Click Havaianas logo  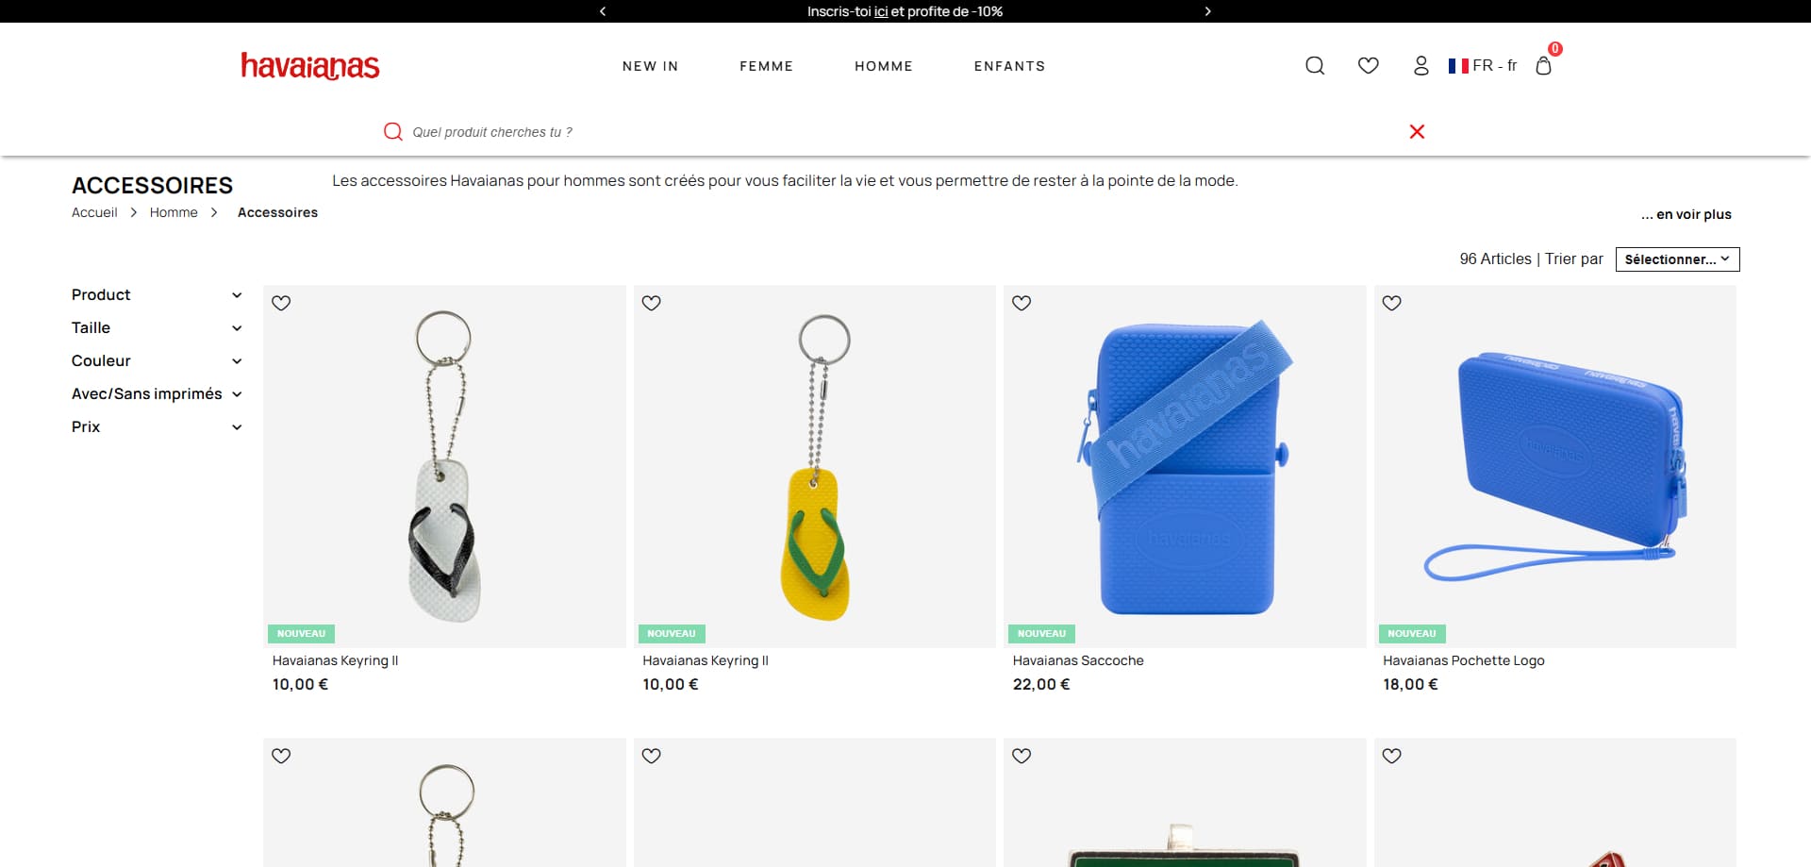310,66
